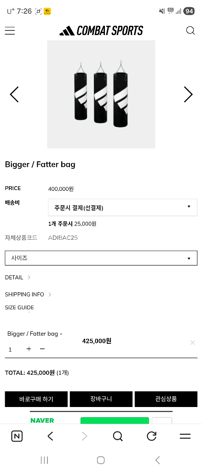
Task: Open the 사이즈 size dropdown
Action: (101, 258)
